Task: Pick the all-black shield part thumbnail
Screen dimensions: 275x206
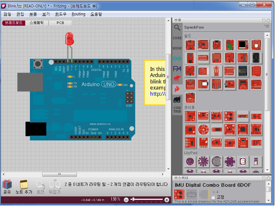Action: (256, 58)
